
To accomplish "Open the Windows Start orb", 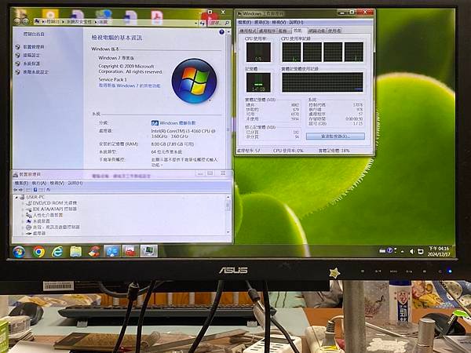I will (x=19, y=252).
